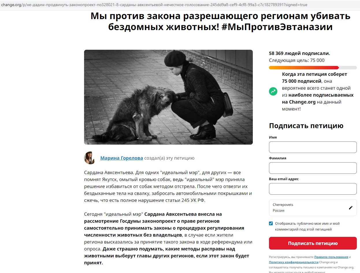Viewport: 360px width, 273px height.
Task: Click the 58 369 людей подписали counter
Action: [299, 54]
